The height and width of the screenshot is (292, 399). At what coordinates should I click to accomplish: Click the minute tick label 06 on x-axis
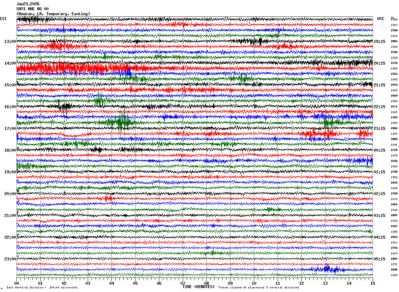pyautogui.click(x=159, y=283)
